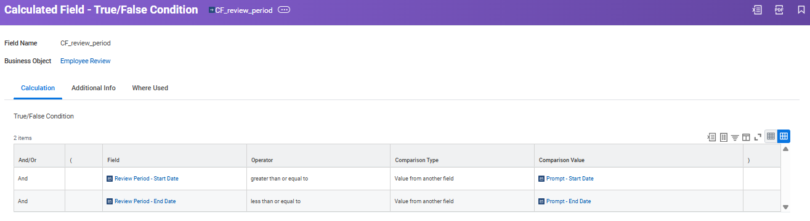Click date icon beside Review Period - Start Date
This screenshot has width=810, height=221.
tap(110, 179)
